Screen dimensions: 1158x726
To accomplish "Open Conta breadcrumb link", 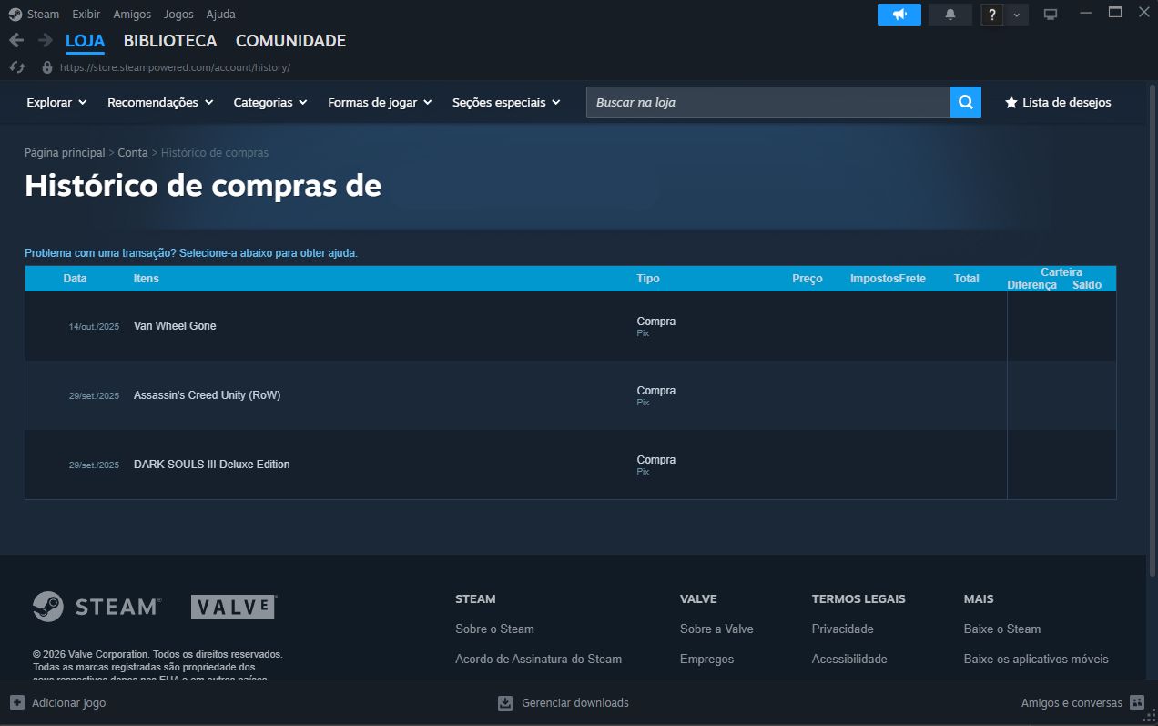I will point(133,153).
